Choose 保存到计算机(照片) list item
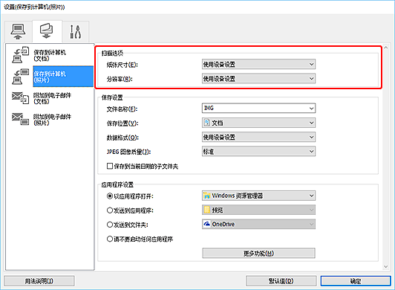This screenshot has width=395, height=290. coord(63,77)
